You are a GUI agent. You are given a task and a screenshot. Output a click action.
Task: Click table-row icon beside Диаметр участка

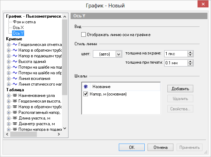(x=15, y=124)
